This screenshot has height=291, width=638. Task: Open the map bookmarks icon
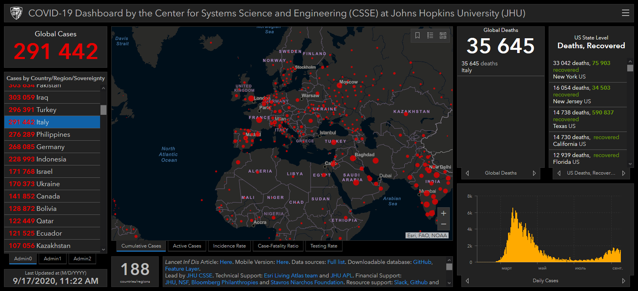pyautogui.click(x=417, y=35)
